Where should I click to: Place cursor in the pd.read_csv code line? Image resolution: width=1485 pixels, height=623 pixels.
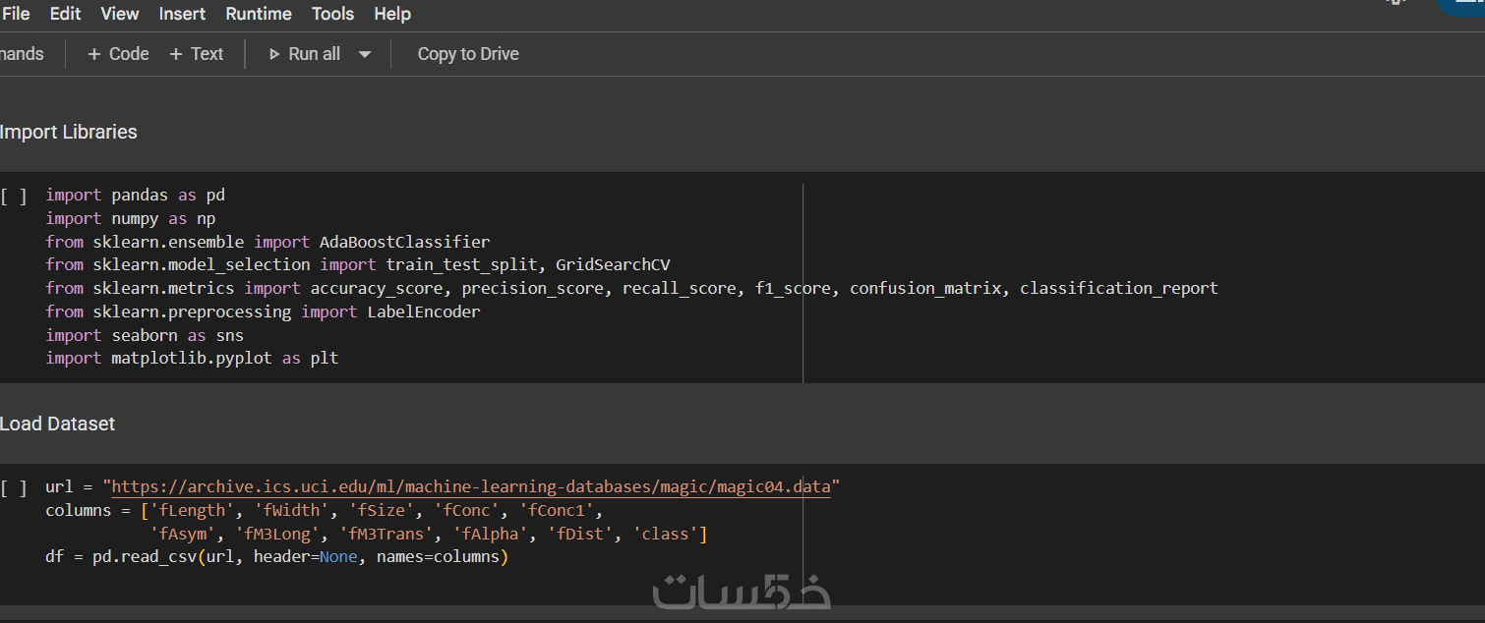pyautogui.click(x=276, y=557)
